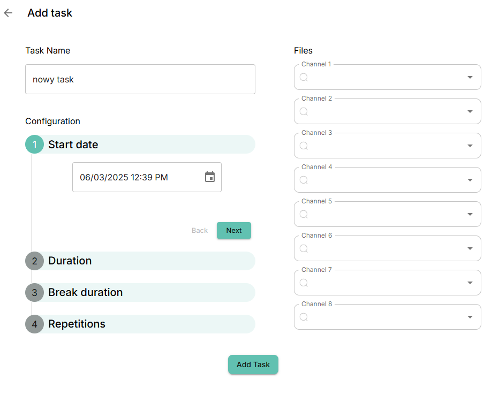
Task: Expand the Channel 2 dropdown arrow
Action: (470, 111)
